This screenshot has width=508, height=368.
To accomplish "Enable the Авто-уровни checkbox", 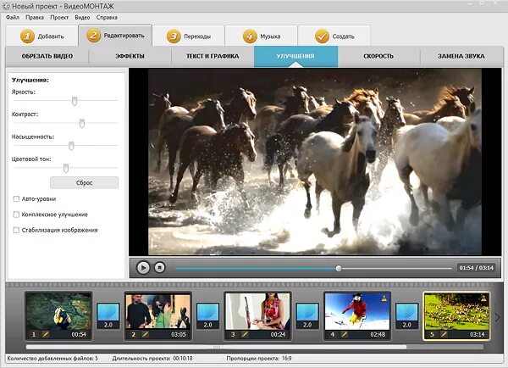I will 16,198.
